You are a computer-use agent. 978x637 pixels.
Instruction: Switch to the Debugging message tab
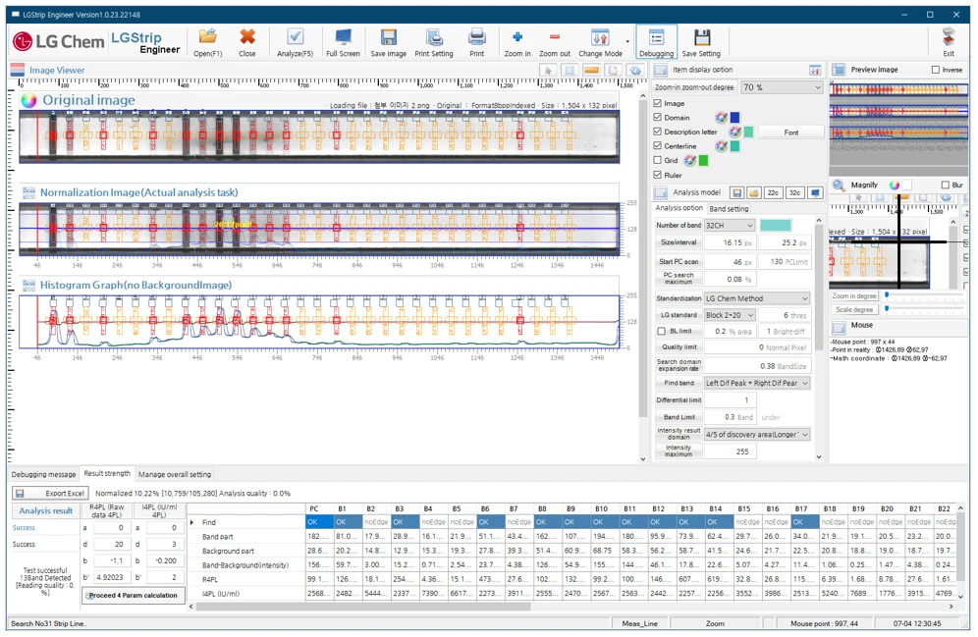43,474
